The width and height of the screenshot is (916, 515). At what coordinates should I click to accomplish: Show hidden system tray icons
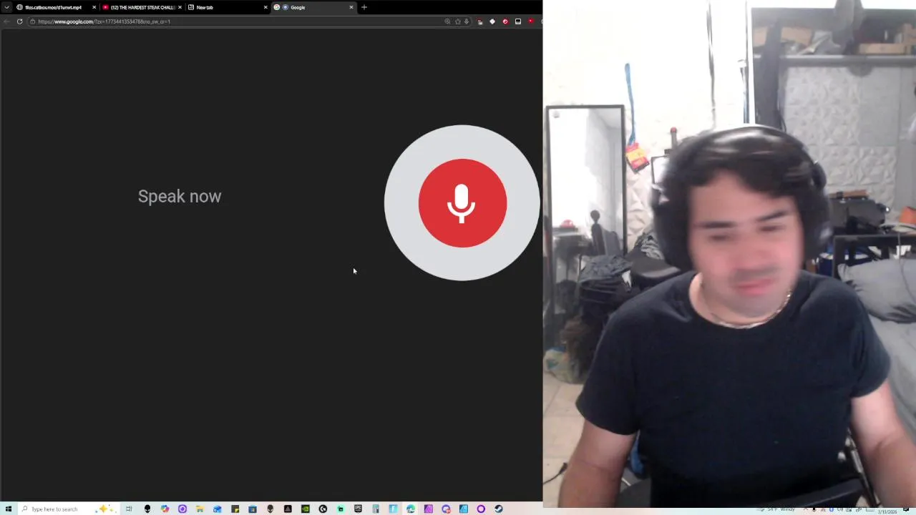coord(806,509)
